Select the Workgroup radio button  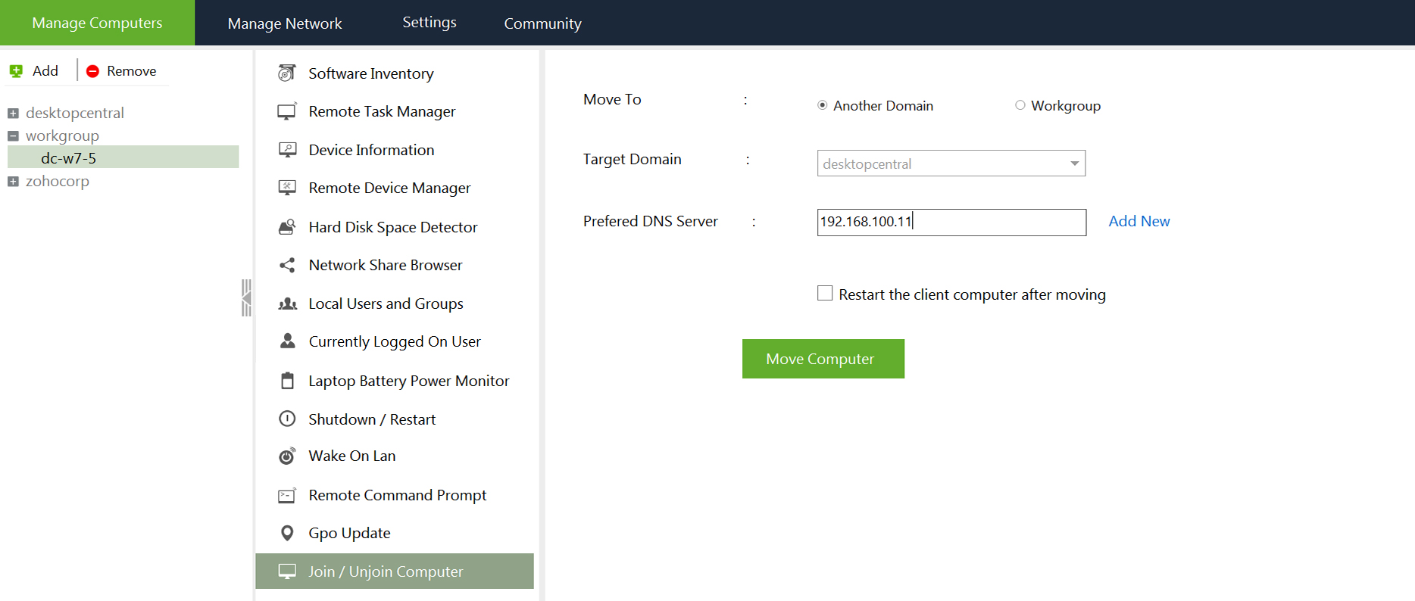pyautogui.click(x=1020, y=105)
